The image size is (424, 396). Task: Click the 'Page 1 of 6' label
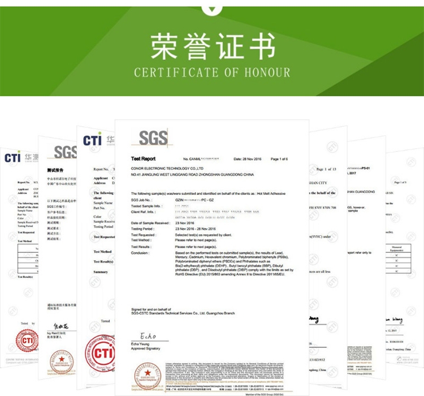pyautogui.click(x=279, y=159)
